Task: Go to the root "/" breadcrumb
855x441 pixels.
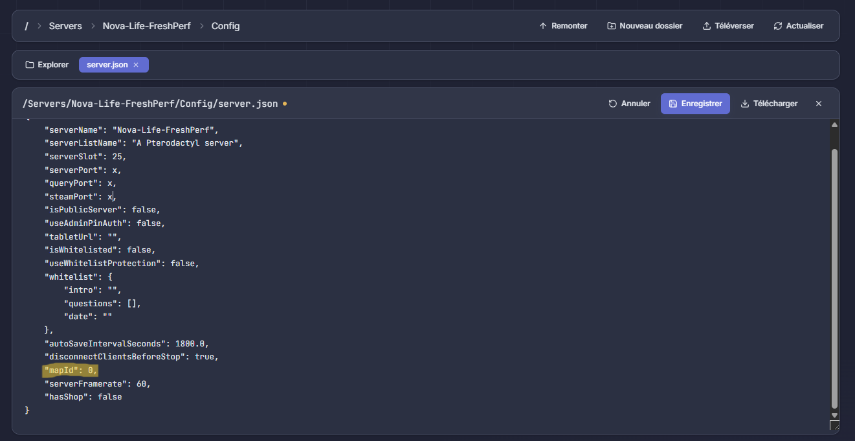Action: (27, 26)
